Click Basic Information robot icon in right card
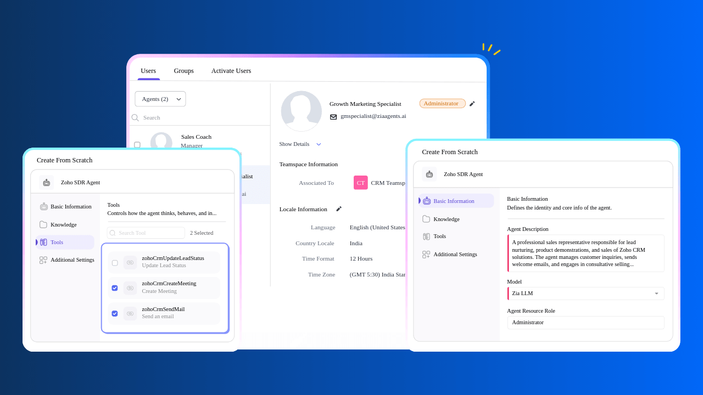This screenshot has height=395, width=703. tap(426, 201)
